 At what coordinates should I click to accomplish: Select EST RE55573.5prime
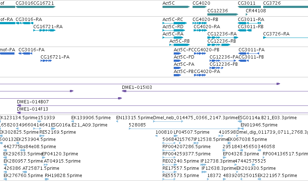[x=169, y=179]
